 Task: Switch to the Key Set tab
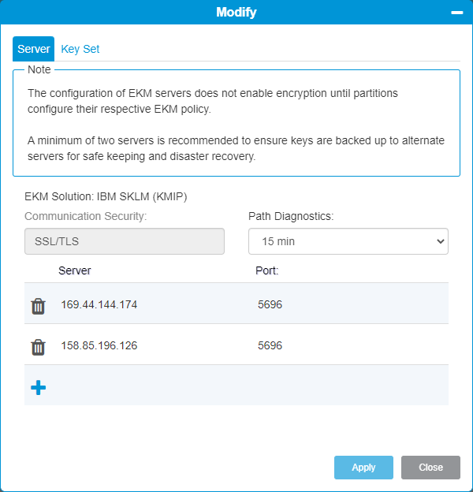pyautogui.click(x=80, y=49)
